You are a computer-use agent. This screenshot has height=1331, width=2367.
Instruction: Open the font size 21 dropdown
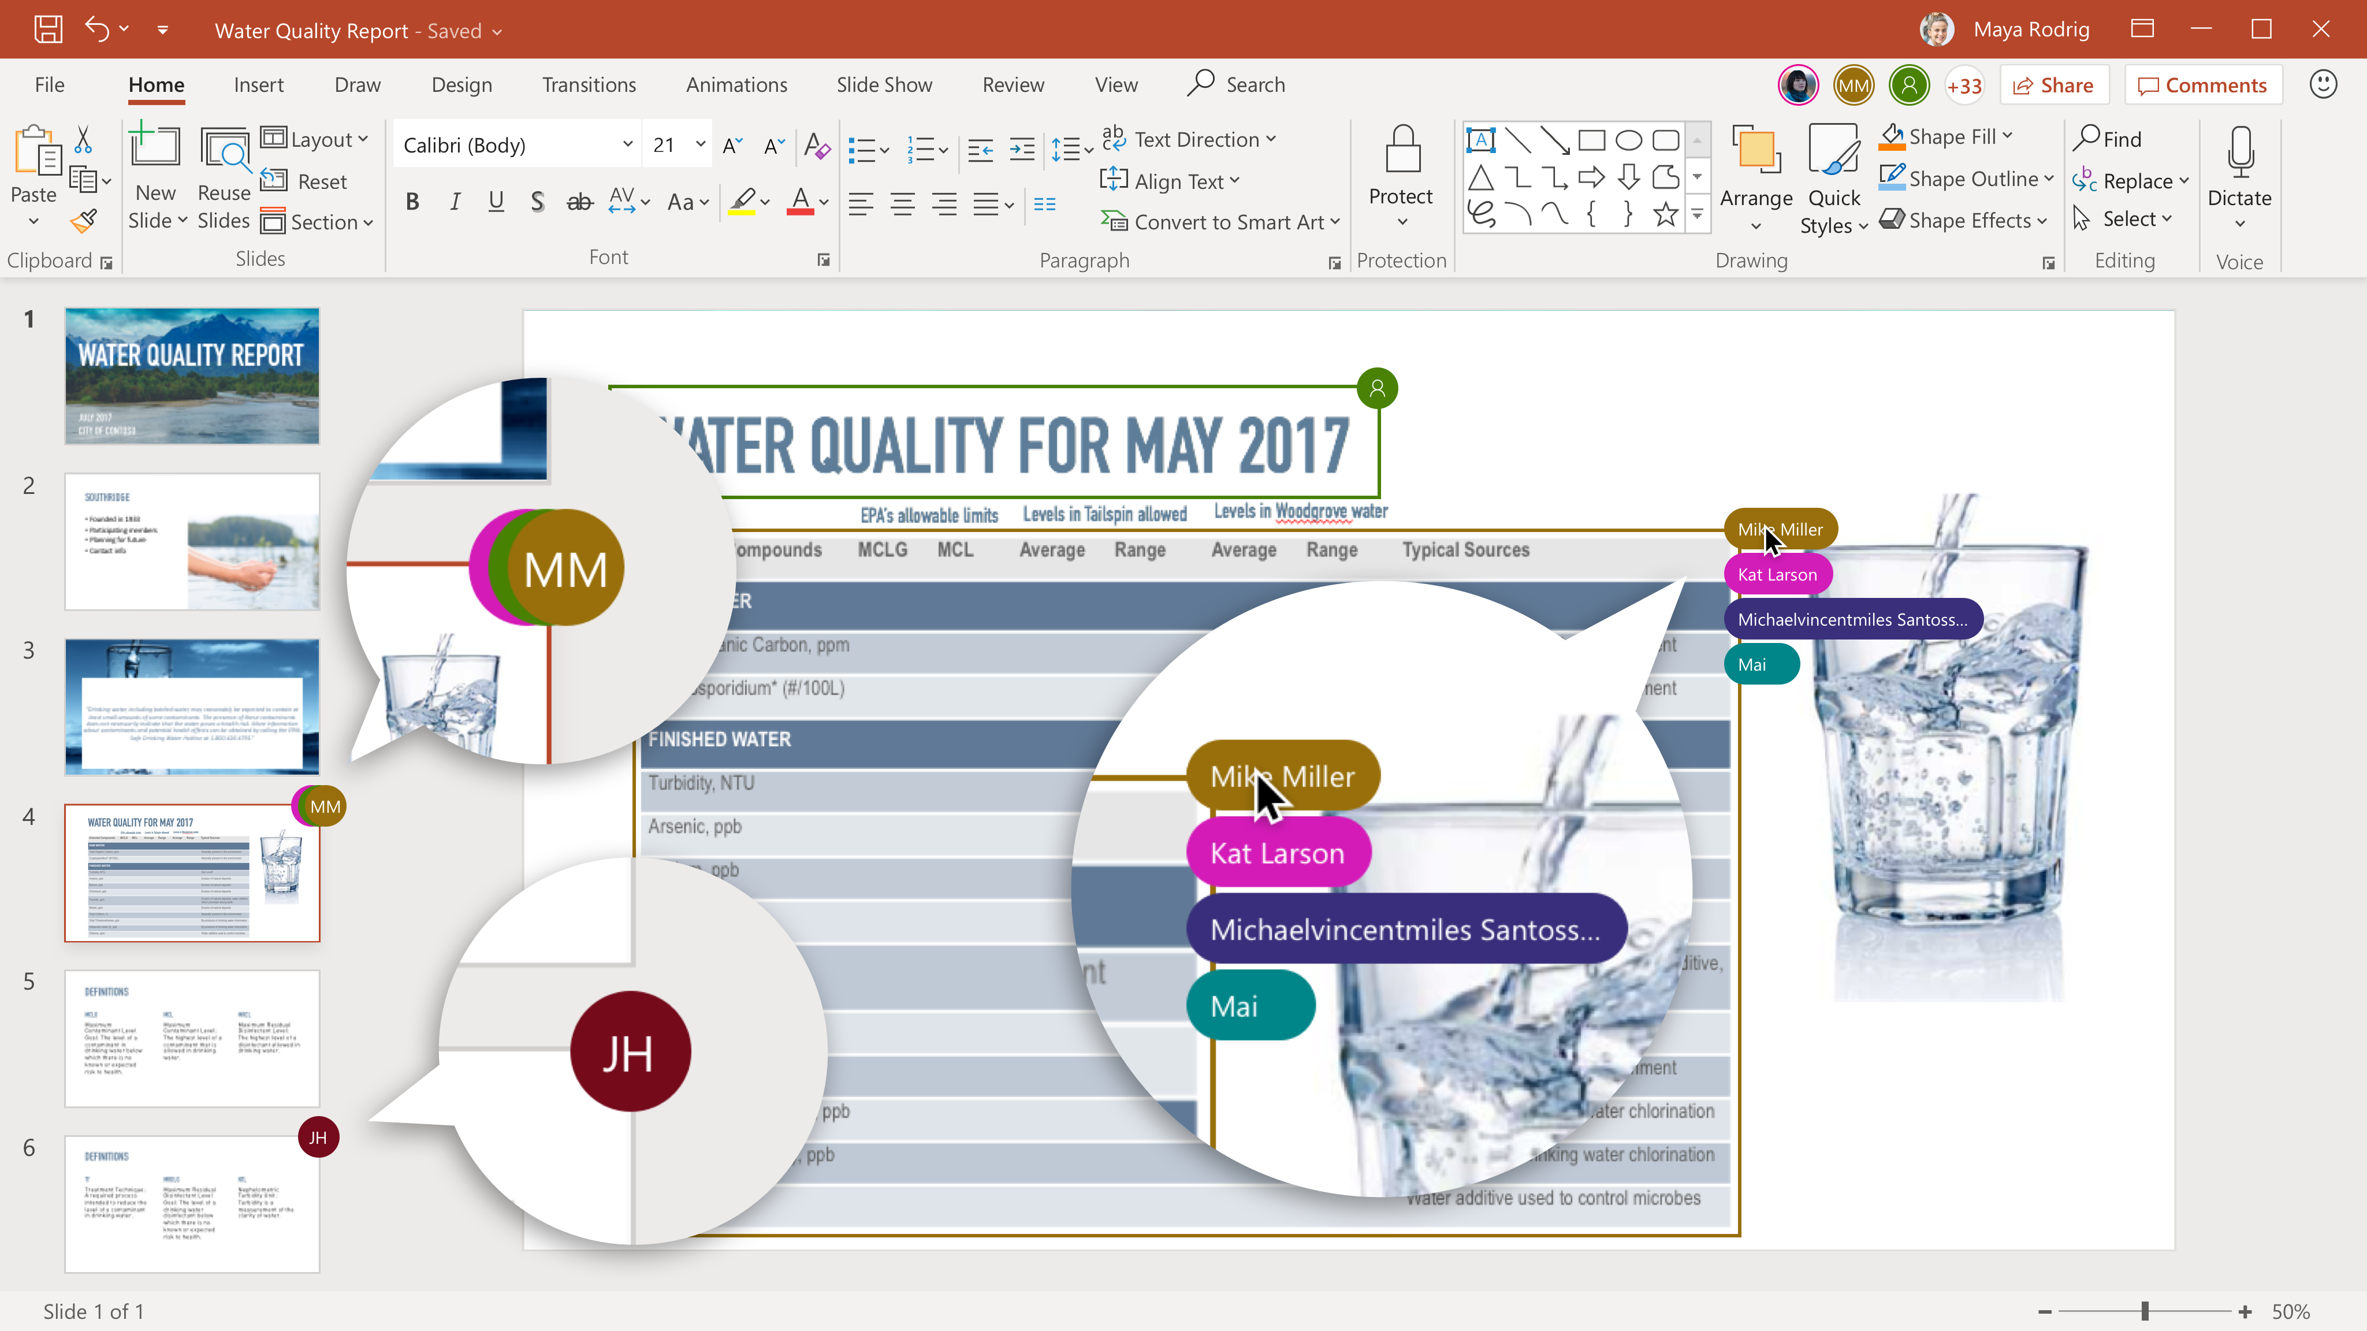pos(700,144)
